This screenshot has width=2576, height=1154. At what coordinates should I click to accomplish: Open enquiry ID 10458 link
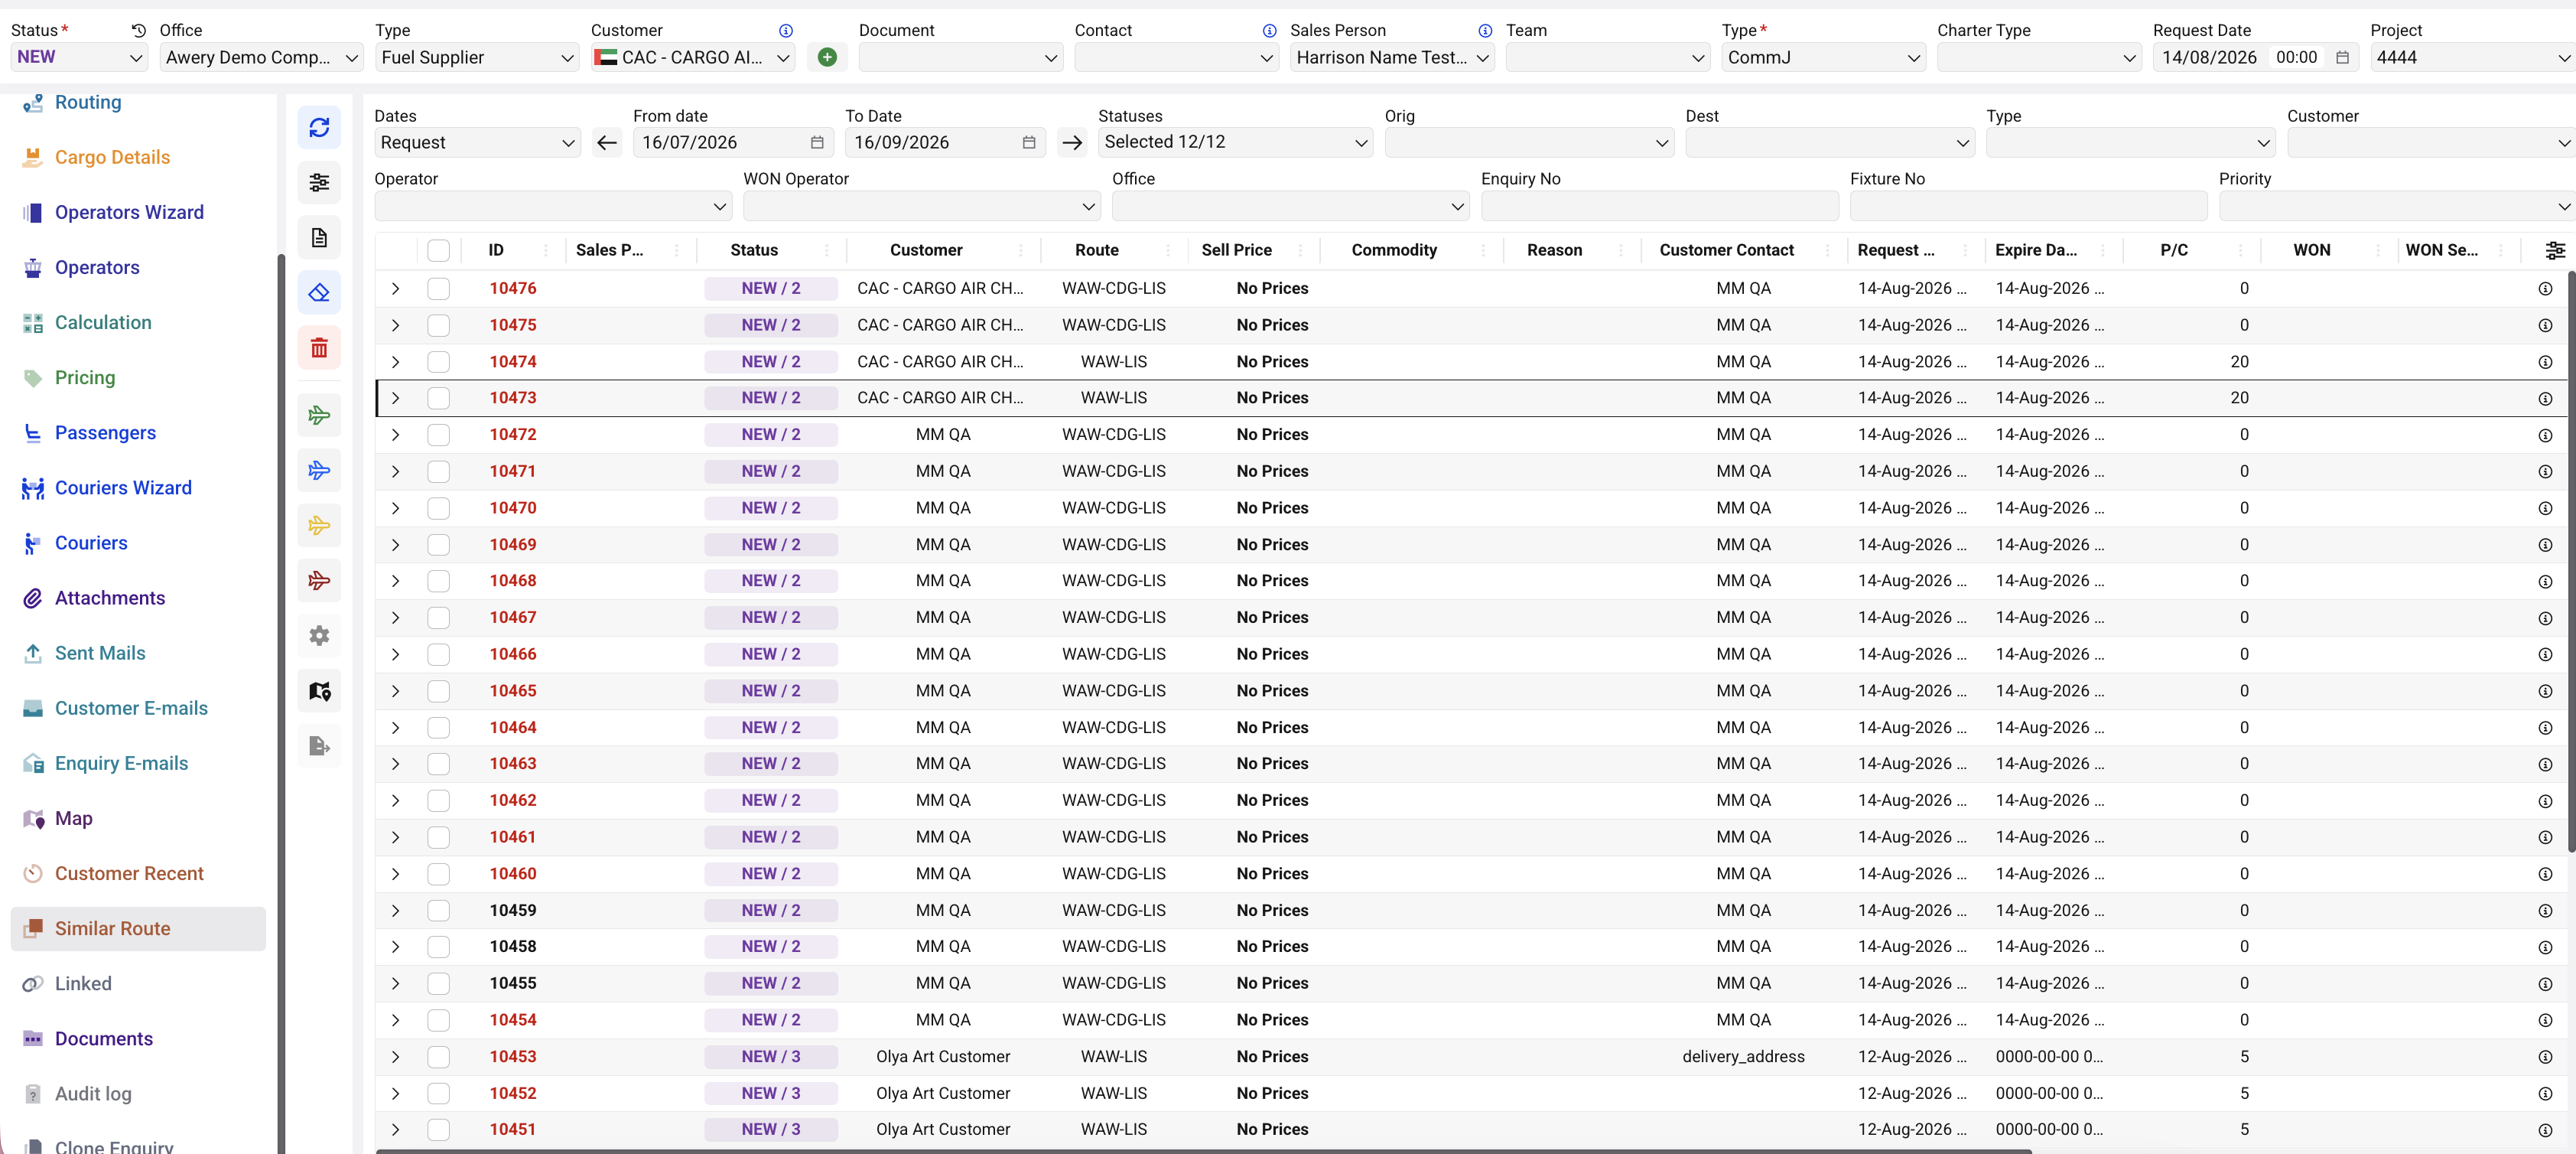click(x=513, y=946)
